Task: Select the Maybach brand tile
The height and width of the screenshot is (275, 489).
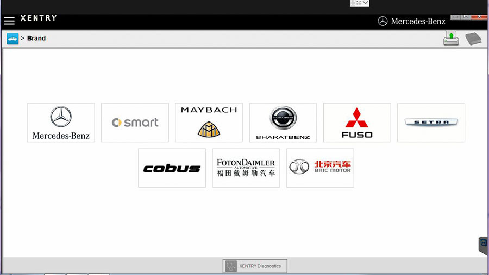Action: click(x=209, y=123)
